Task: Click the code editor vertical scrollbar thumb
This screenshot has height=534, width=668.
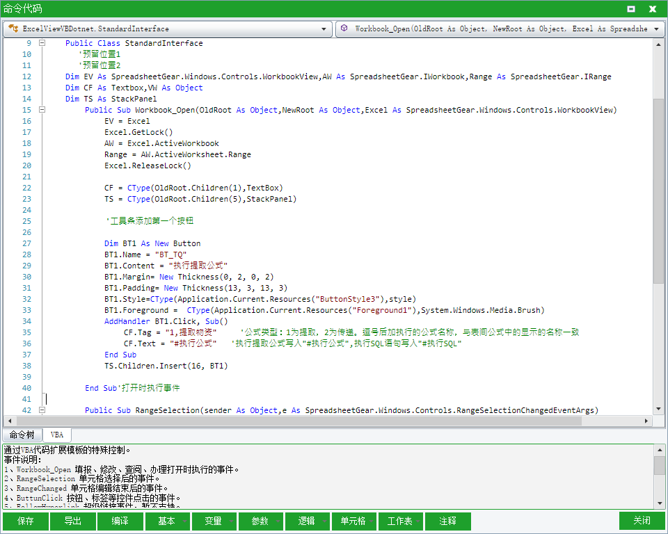Action: click(659, 191)
